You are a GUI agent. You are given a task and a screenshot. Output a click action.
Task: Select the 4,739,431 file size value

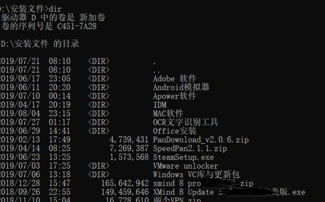(x=129, y=140)
